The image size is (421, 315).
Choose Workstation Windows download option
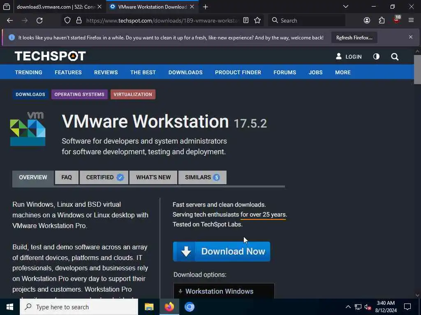coord(224,291)
